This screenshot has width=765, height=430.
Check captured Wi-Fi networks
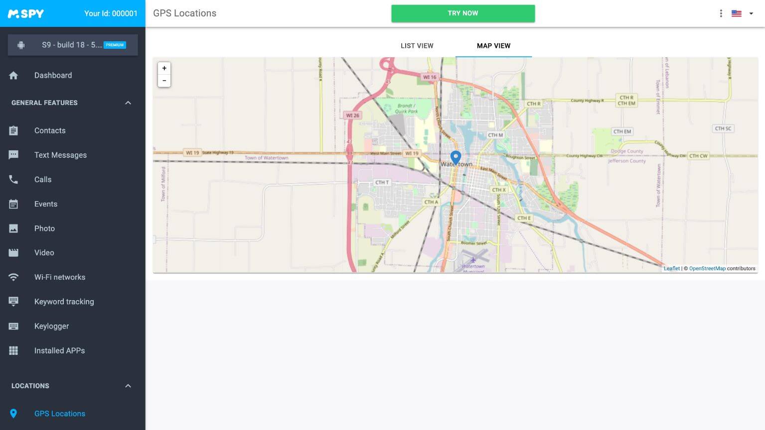[60, 277]
